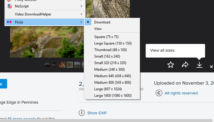
Task: Choose the View mode option
Action: pyautogui.click(x=112, y=29)
